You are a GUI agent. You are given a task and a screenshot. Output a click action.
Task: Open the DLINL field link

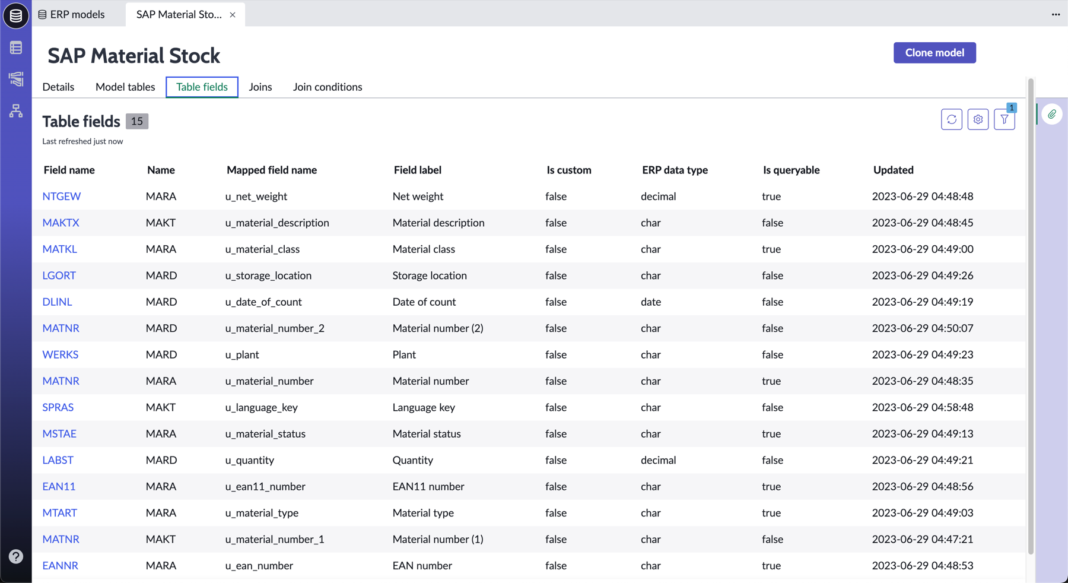(57, 302)
